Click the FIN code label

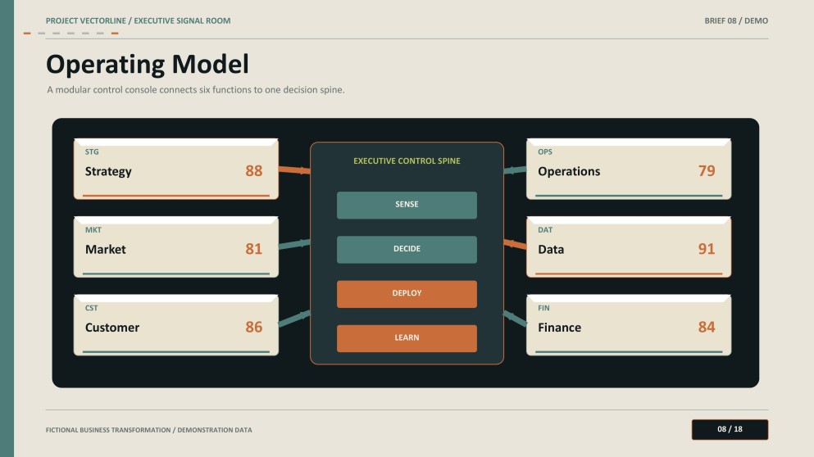pyautogui.click(x=543, y=308)
